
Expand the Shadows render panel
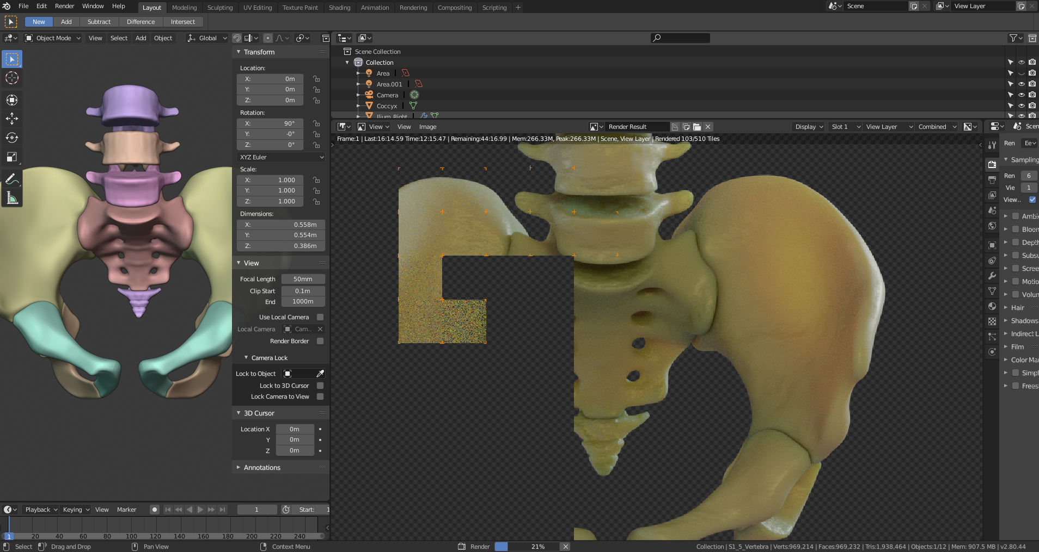pyautogui.click(x=1006, y=320)
